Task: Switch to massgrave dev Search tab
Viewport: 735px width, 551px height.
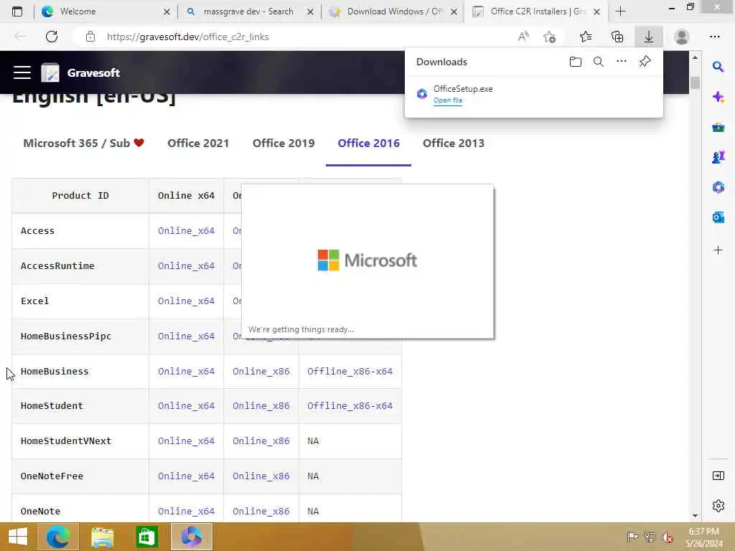Action: pyautogui.click(x=249, y=11)
